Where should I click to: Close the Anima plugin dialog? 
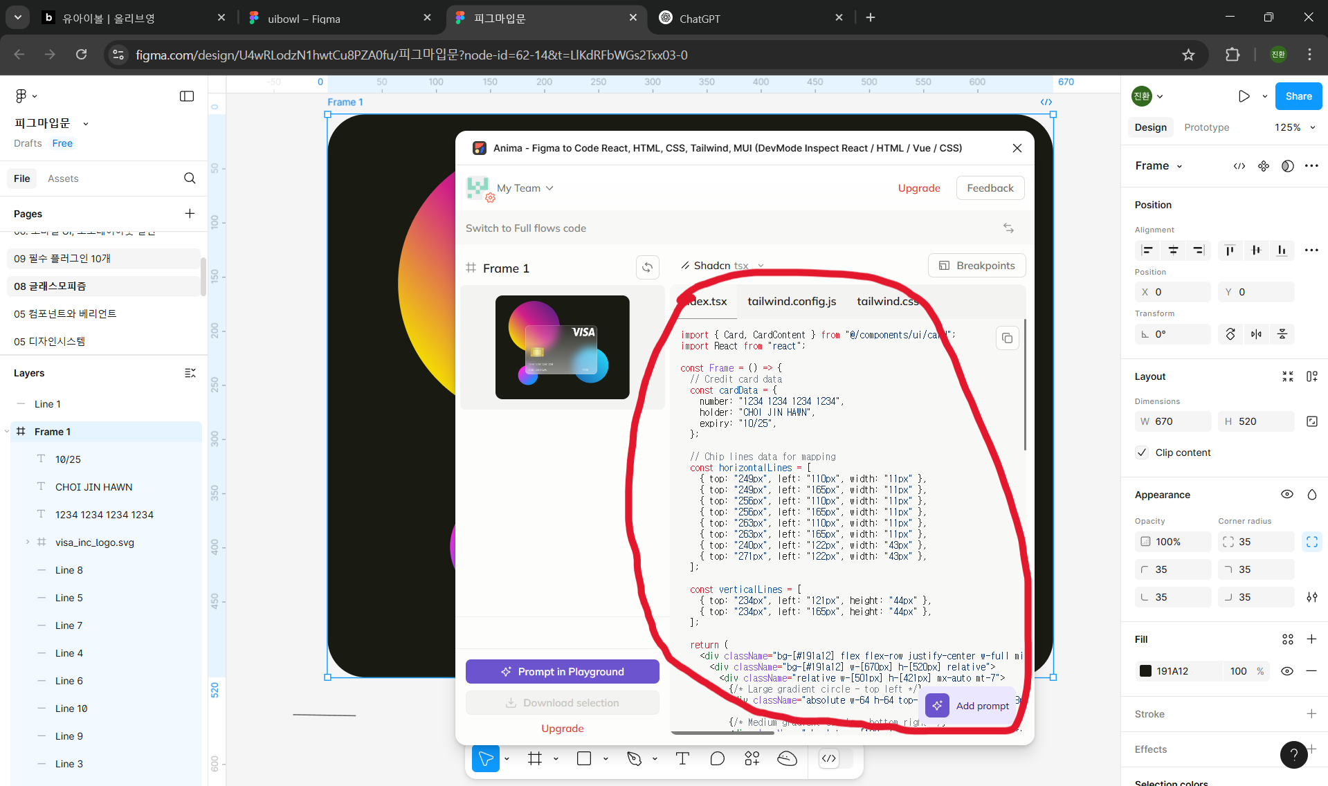[x=1017, y=148]
